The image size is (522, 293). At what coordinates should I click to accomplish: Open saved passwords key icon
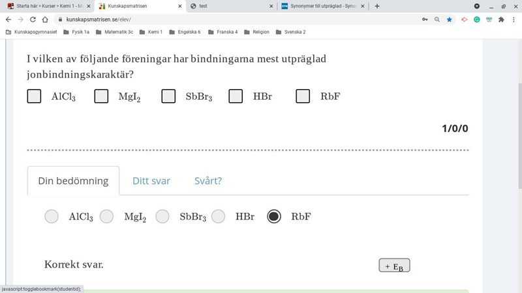[425, 20]
